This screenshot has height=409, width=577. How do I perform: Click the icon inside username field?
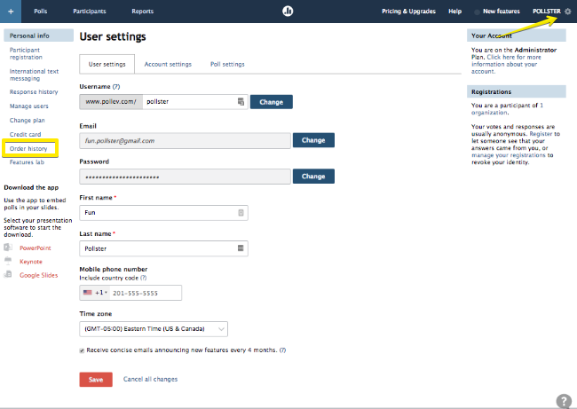(241, 102)
